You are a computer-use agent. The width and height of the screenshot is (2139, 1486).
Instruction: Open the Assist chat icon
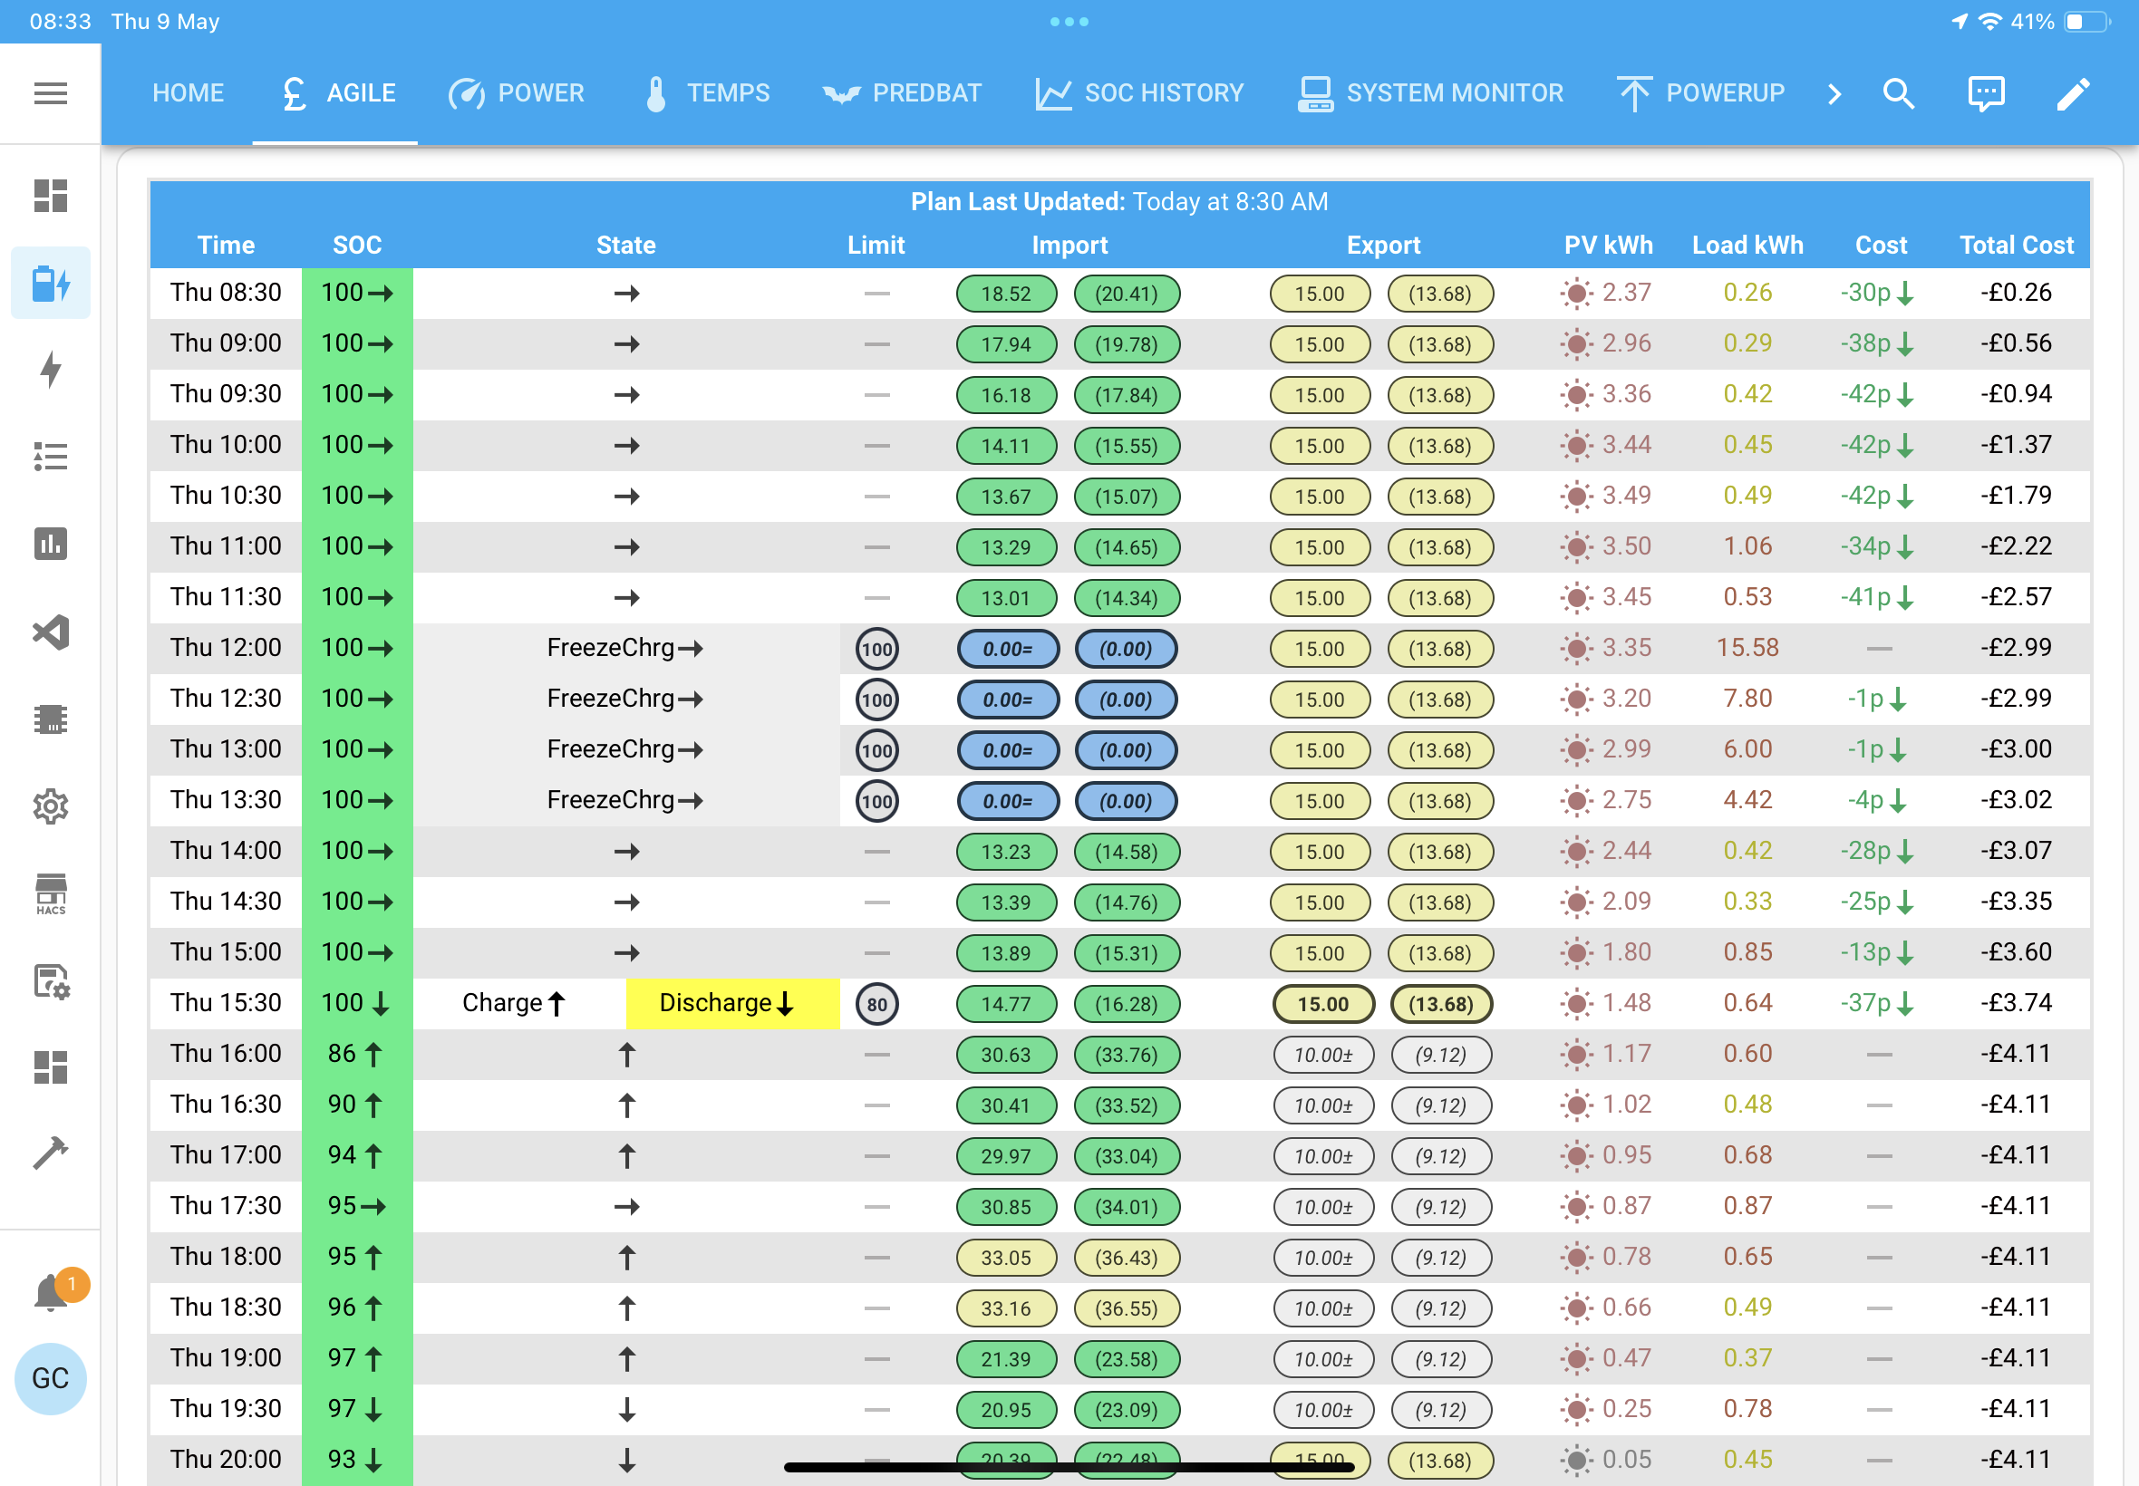(1987, 93)
